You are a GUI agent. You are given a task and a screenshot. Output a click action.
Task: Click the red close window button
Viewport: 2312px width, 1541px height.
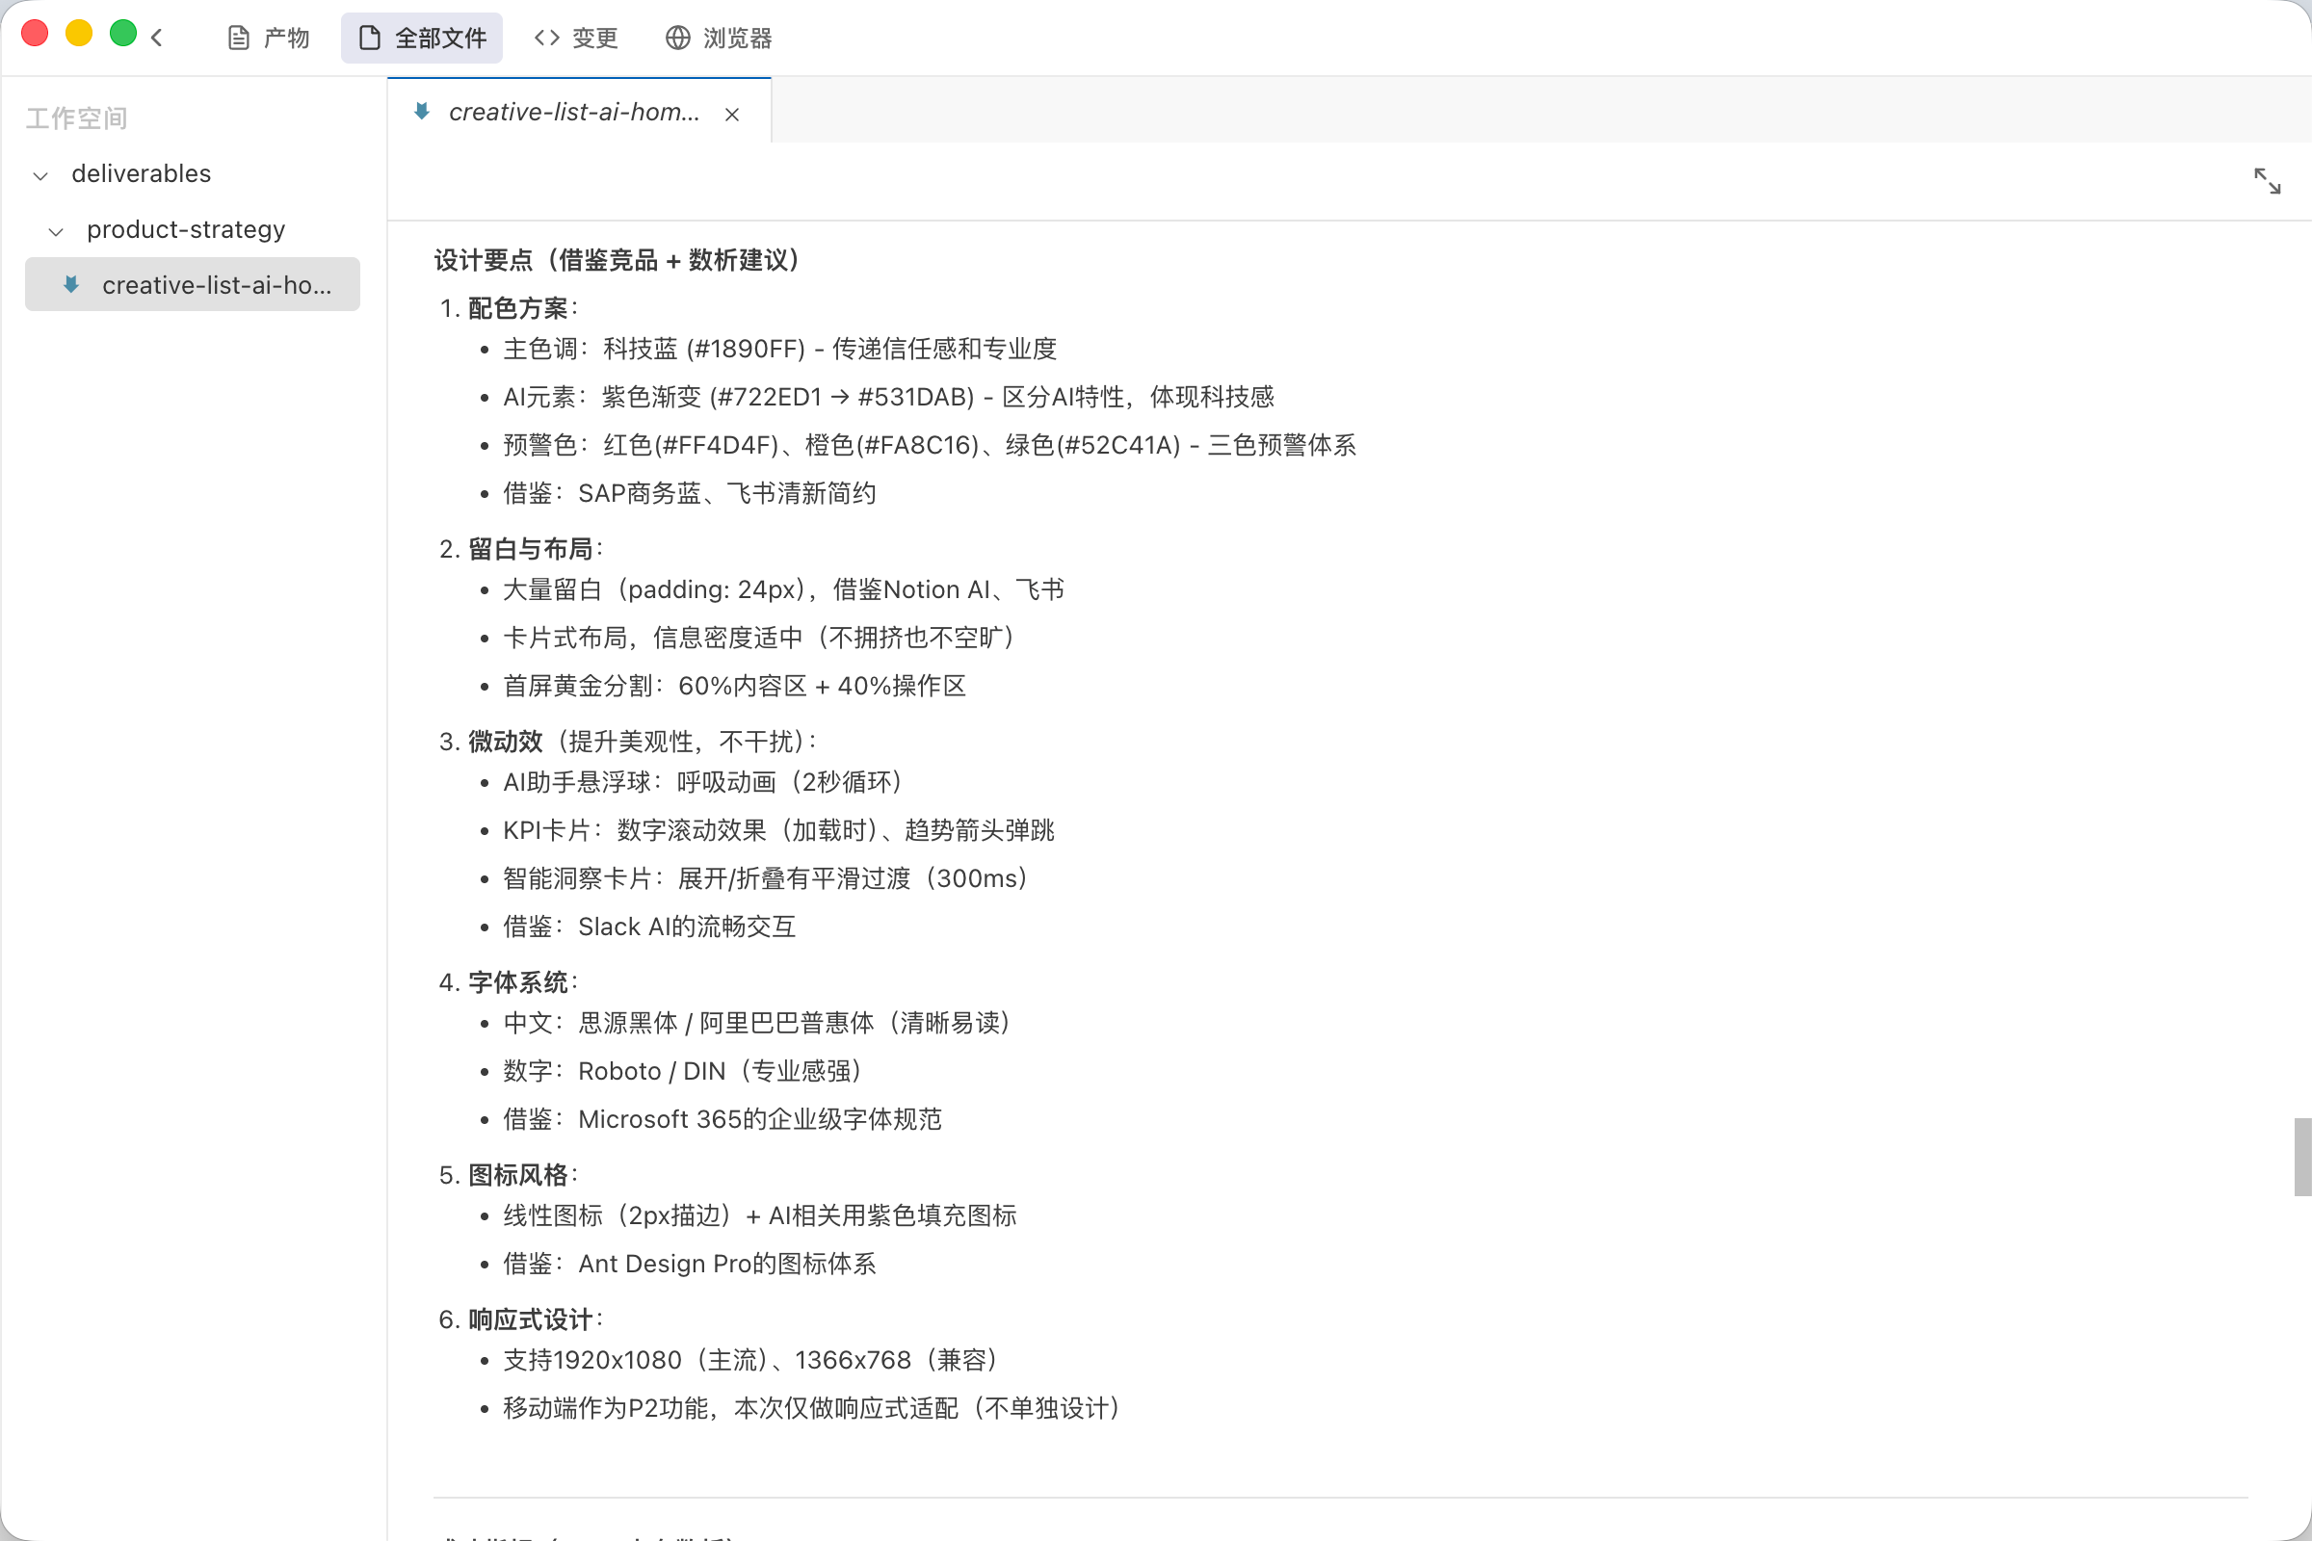click(x=35, y=34)
